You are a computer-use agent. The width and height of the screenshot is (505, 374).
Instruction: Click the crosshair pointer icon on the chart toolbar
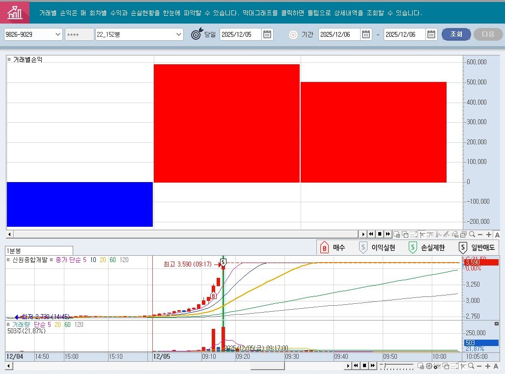[x=421, y=235]
